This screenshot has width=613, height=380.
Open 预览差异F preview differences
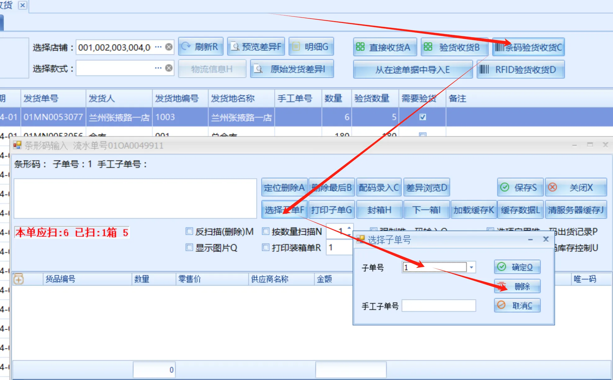256,47
